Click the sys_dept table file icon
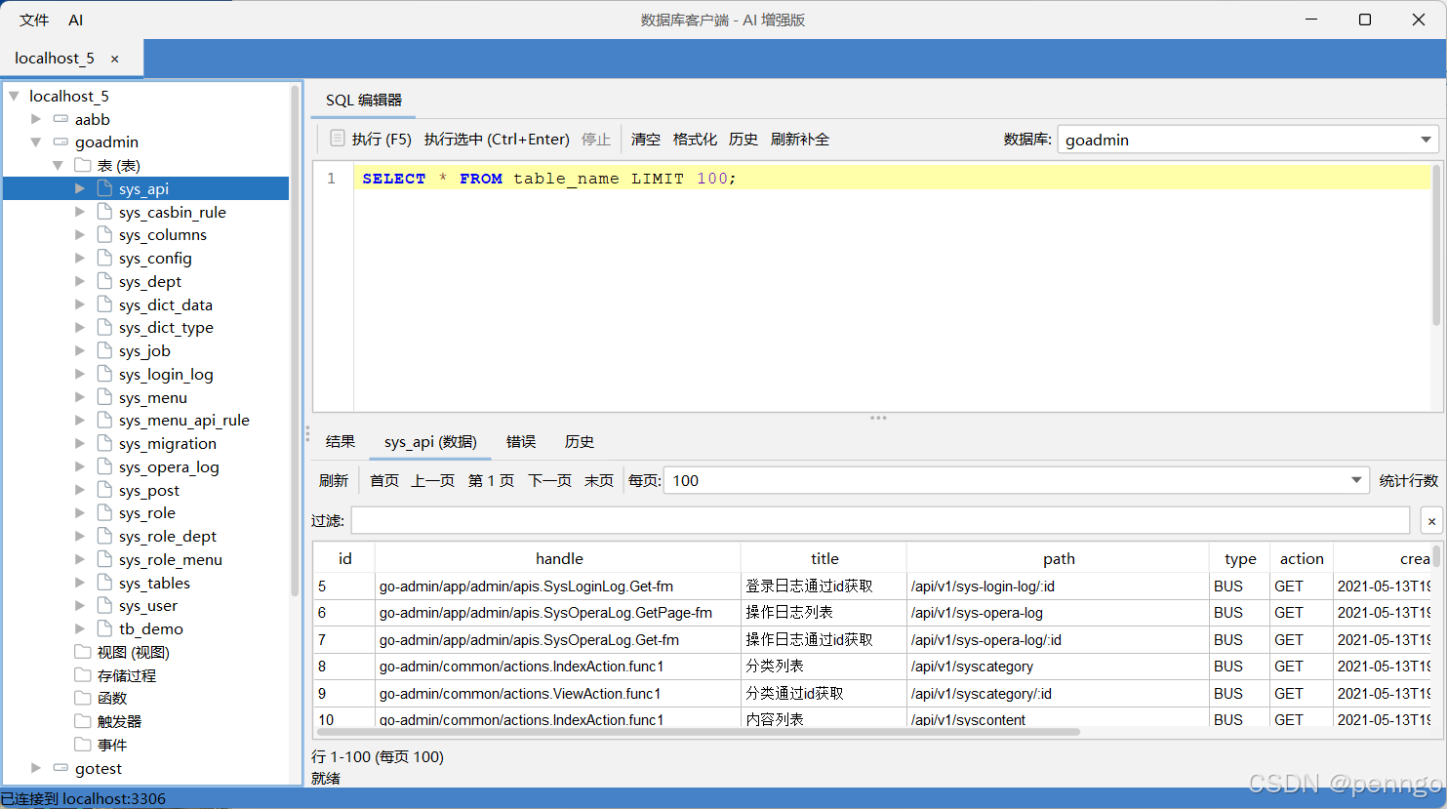Image resolution: width=1447 pixels, height=809 pixels. point(105,281)
